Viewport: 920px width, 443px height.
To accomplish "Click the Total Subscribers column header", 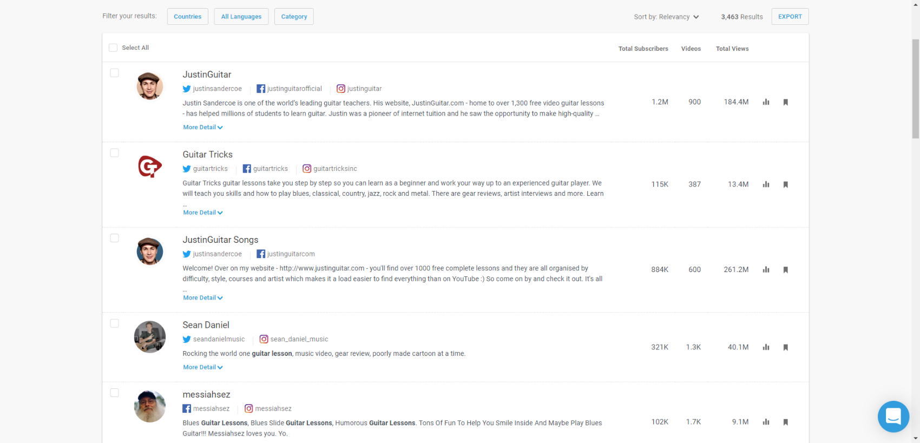I will tap(643, 49).
